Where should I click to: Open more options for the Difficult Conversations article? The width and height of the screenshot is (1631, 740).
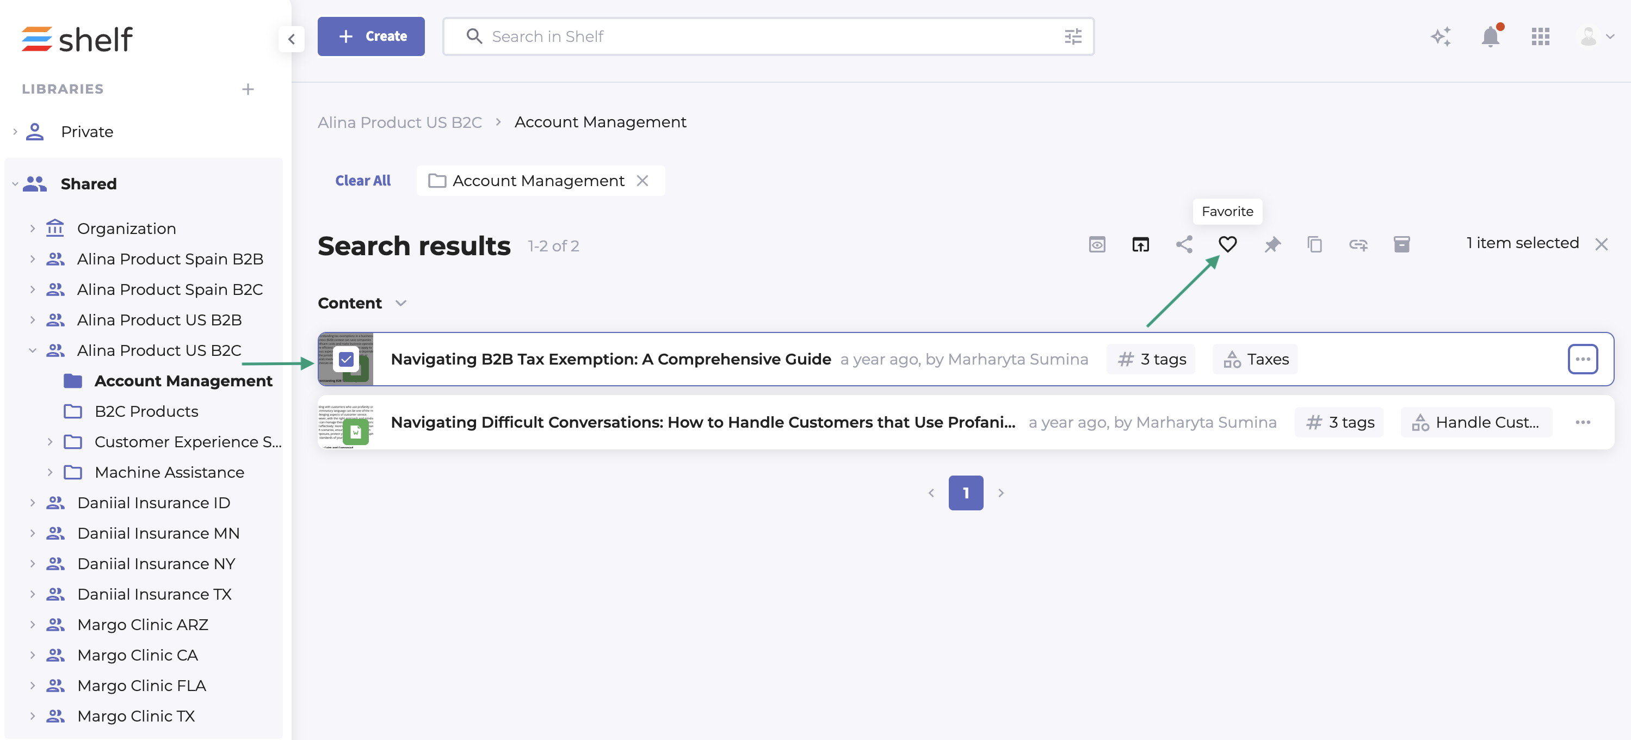(x=1582, y=422)
